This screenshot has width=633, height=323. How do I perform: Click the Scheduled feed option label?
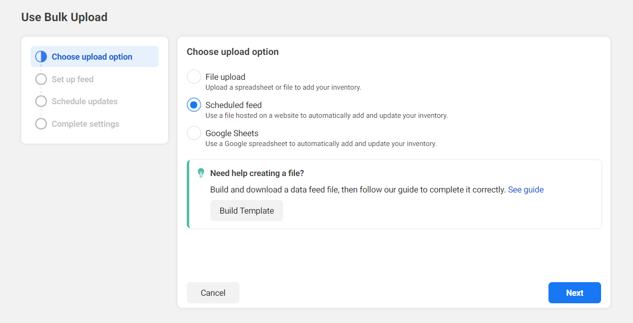click(x=233, y=105)
